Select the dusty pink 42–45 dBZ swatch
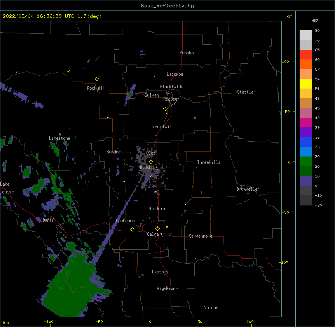This screenshot has width=335, height=327. click(x=305, y=113)
